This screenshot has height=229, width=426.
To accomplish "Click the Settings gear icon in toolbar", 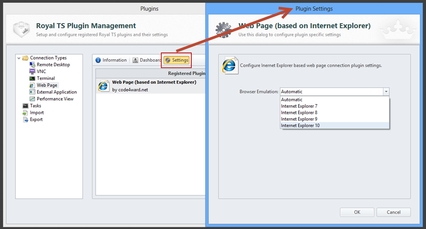I will pos(168,60).
